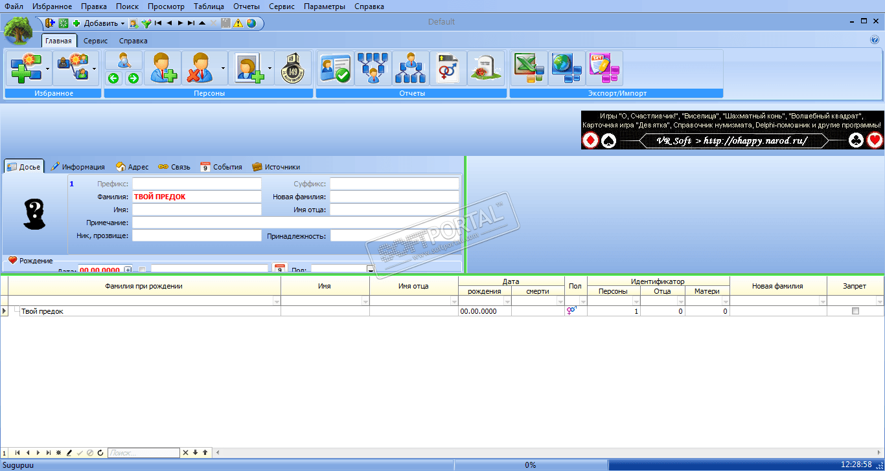The width and height of the screenshot is (885, 471).
Task: Click the refresh icon in bottom navigator
Action: click(x=100, y=453)
